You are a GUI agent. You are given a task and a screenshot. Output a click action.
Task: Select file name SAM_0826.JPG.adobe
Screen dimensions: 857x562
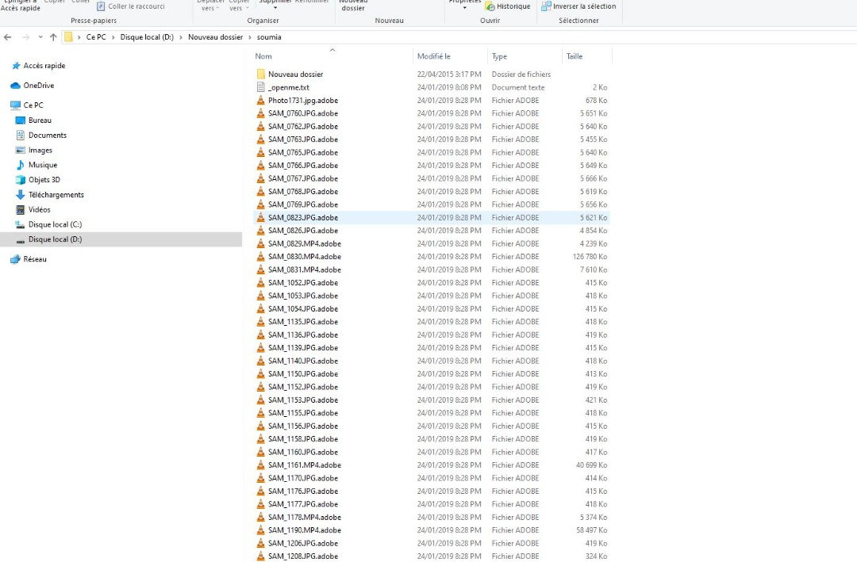click(x=303, y=231)
